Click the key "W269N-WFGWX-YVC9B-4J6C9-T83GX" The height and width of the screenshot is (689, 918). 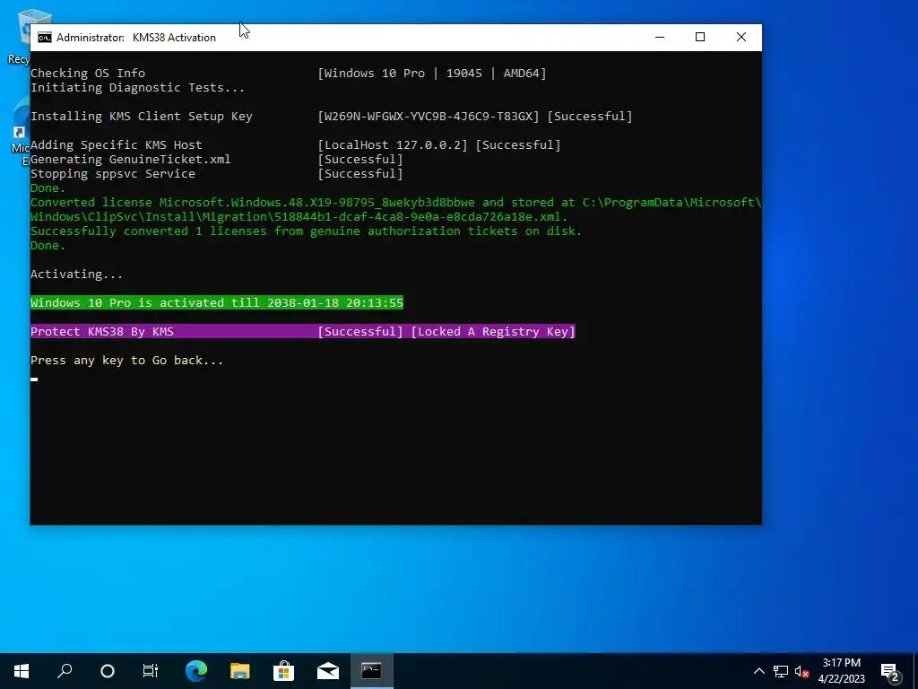tap(428, 116)
